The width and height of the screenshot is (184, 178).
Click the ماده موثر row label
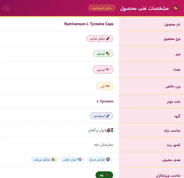coord(174,102)
